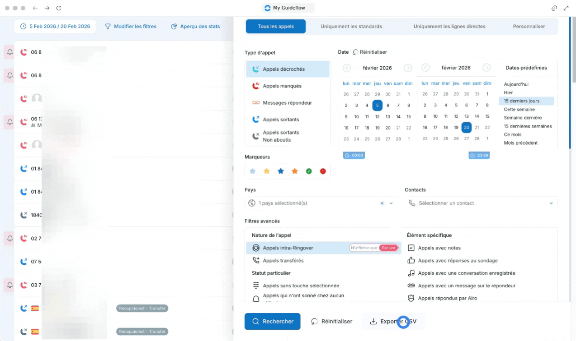Select Appels sortants call type

(x=281, y=120)
